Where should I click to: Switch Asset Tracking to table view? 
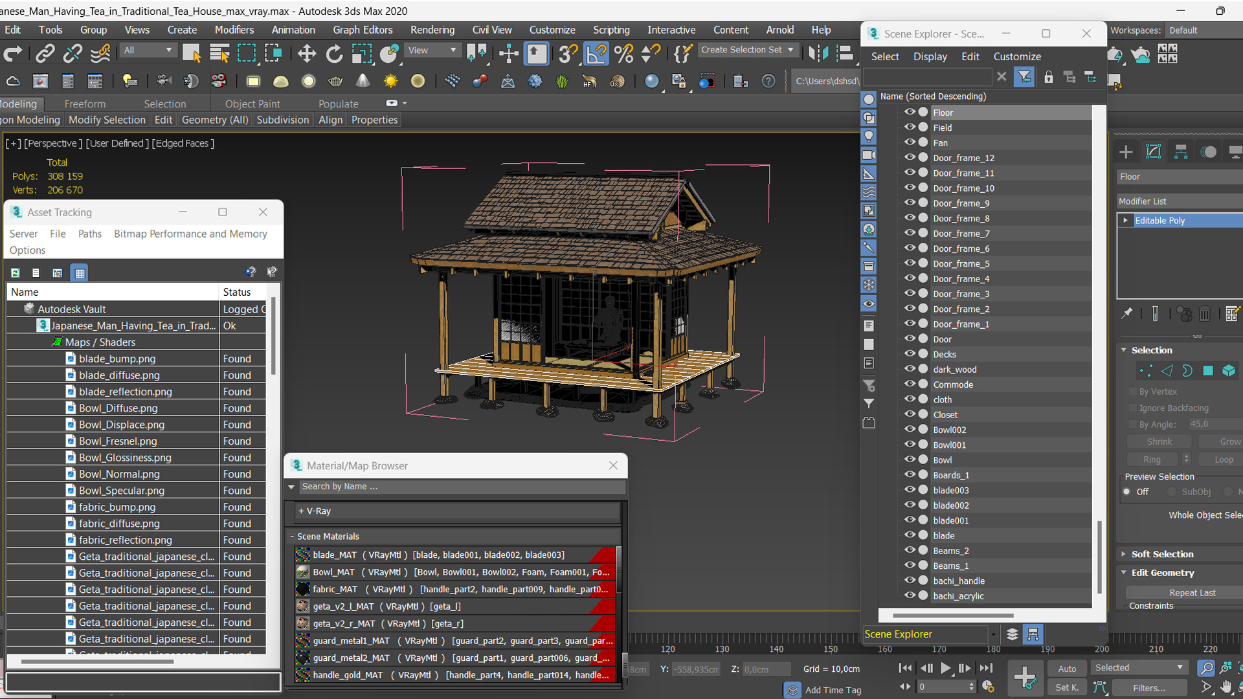[80, 273]
